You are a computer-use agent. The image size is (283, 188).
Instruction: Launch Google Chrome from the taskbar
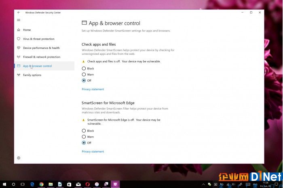tap(42, 184)
